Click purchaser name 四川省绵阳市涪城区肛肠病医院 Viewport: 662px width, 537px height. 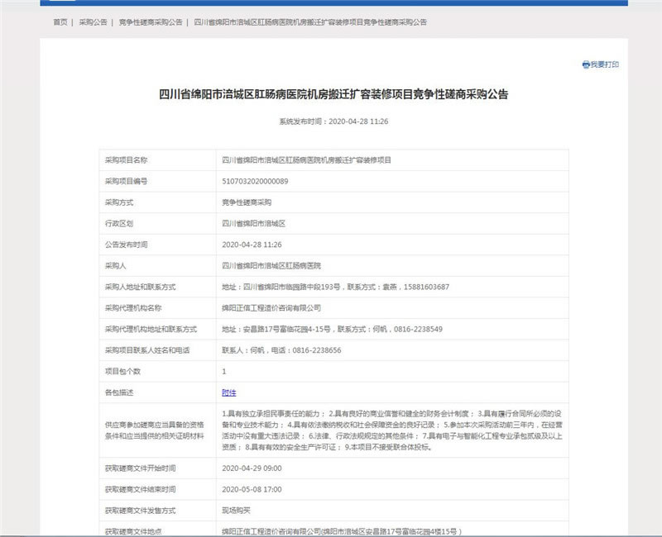[x=271, y=266]
